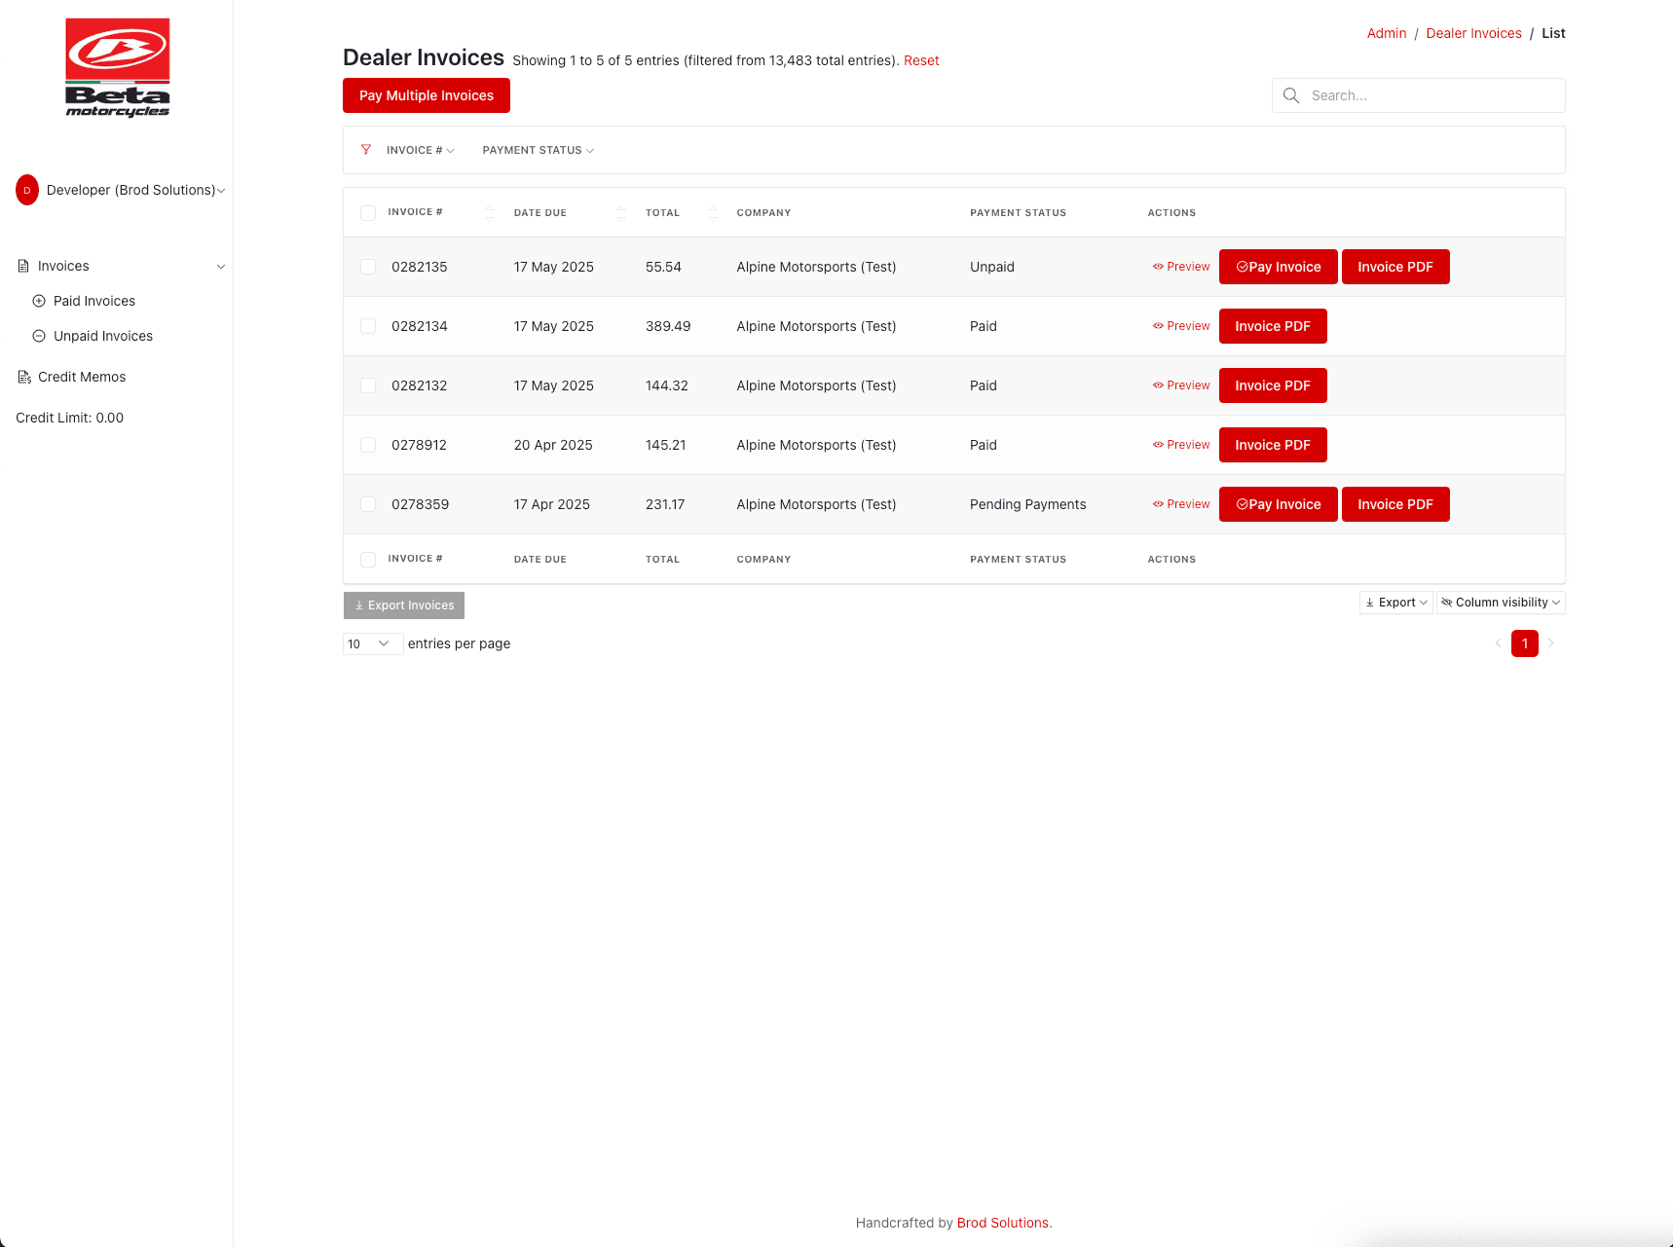1673x1247 pixels.
Task: Check the checkbox for invoice 0278359
Action: coord(368,504)
